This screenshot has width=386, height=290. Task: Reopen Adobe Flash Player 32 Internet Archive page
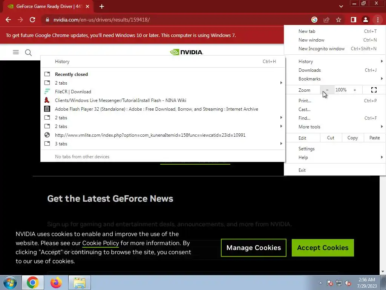[x=163, y=109]
